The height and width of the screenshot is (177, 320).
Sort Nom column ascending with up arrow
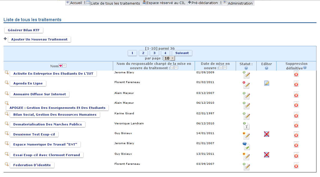point(64,66)
